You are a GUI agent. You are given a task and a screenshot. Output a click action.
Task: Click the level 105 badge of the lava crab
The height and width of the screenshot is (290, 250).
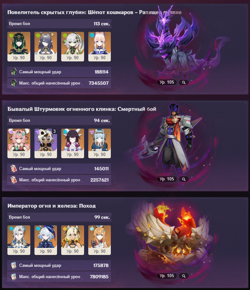[x=167, y=276]
